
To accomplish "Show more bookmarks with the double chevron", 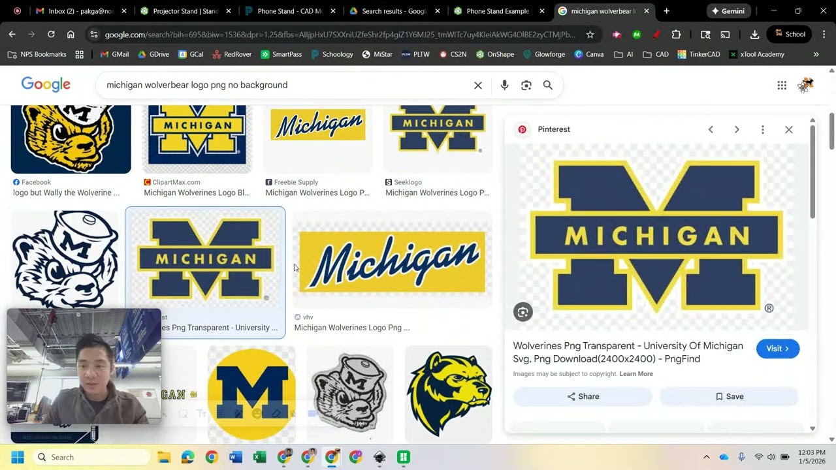I will 816,54.
